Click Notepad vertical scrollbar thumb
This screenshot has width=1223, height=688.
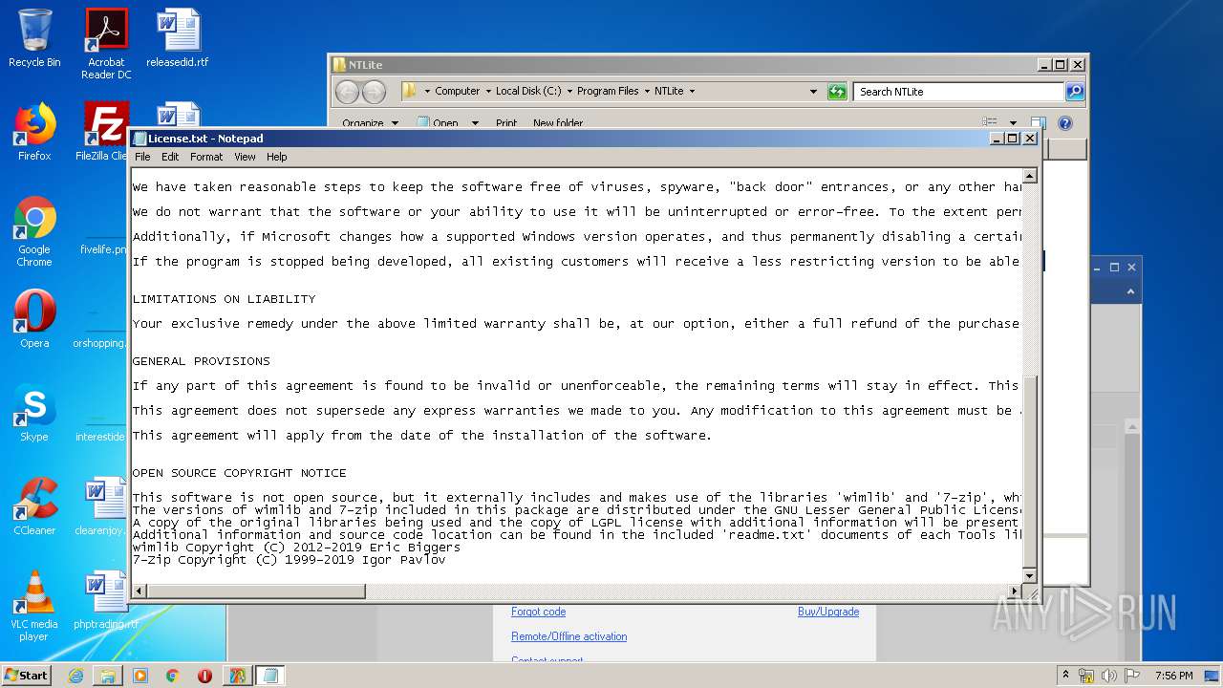tap(1030, 472)
